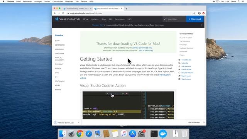Click the page's vertical scrollbar
The image size is (247, 139).
point(205,30)
